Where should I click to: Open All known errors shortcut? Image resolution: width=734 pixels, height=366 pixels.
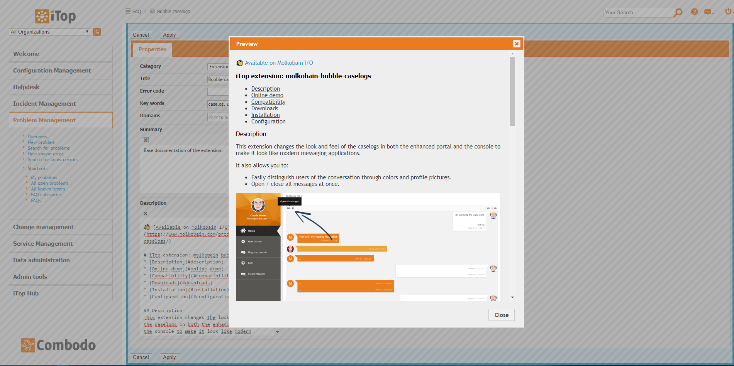click(48, 189)
